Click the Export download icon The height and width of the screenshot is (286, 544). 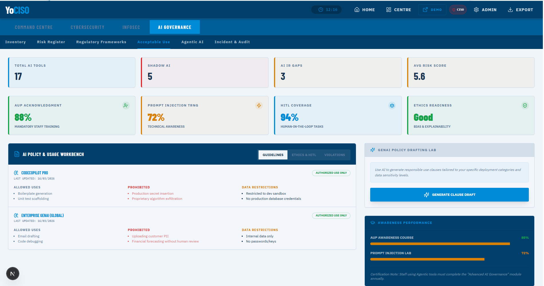coord(510,10)
